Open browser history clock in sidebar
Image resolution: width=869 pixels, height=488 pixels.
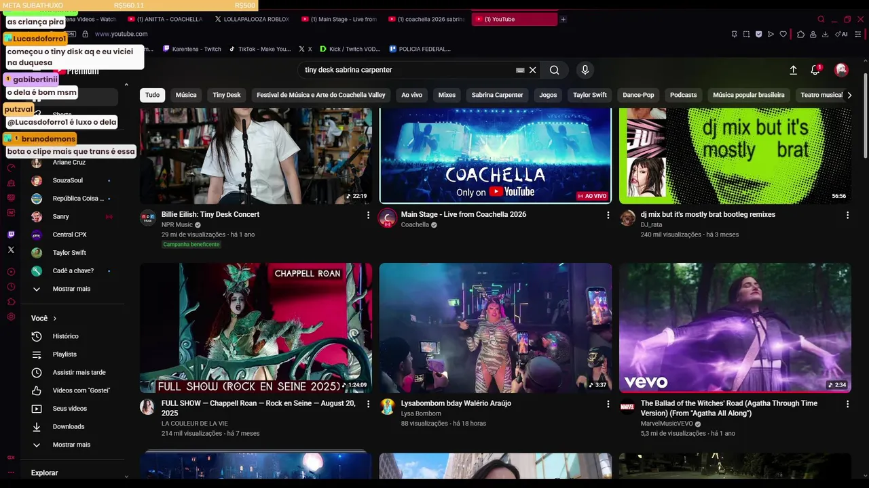(11, 287)
